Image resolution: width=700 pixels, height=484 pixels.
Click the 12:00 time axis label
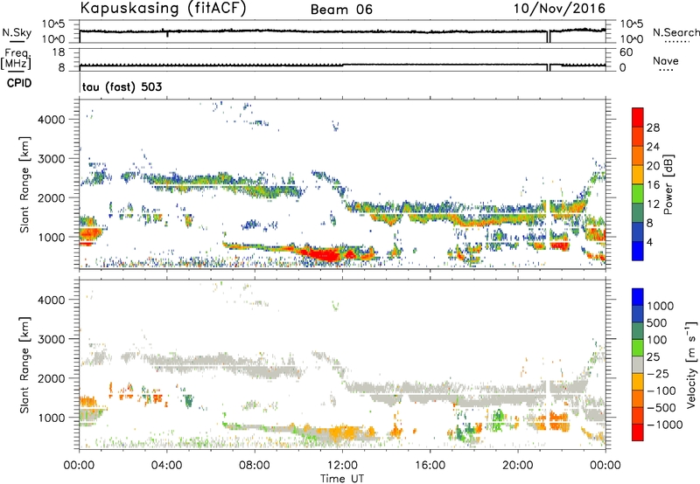[342, 466]
